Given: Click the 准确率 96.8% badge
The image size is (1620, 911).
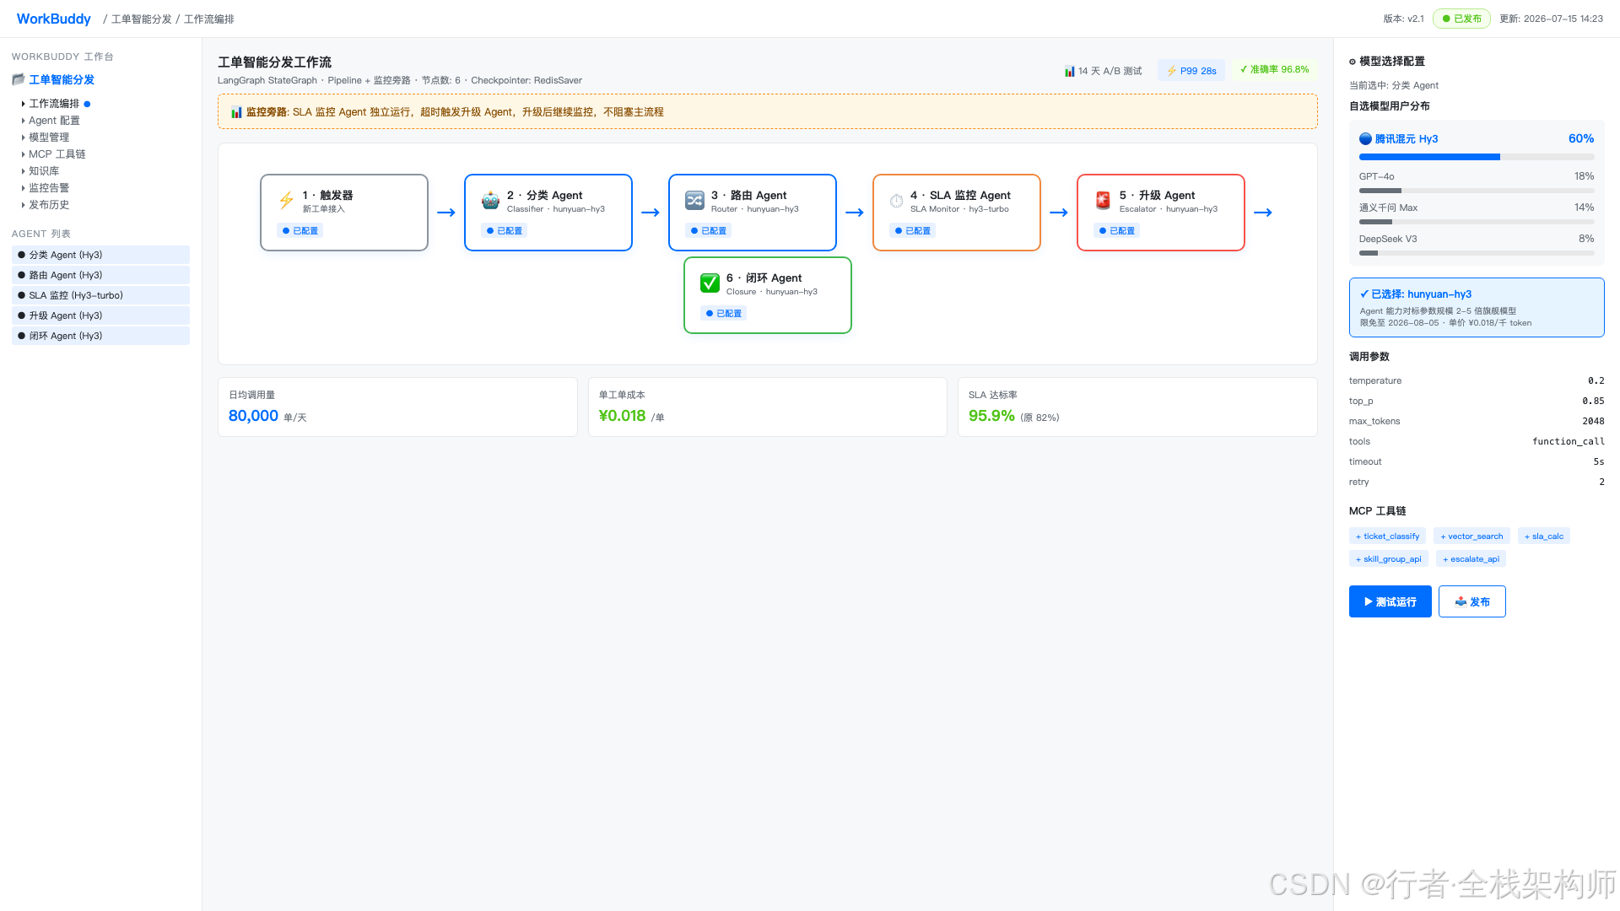Looking at the screenshot, I should coord(1274,70).
